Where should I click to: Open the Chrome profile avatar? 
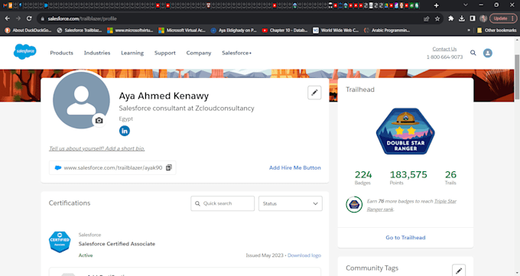coord(483,18)
